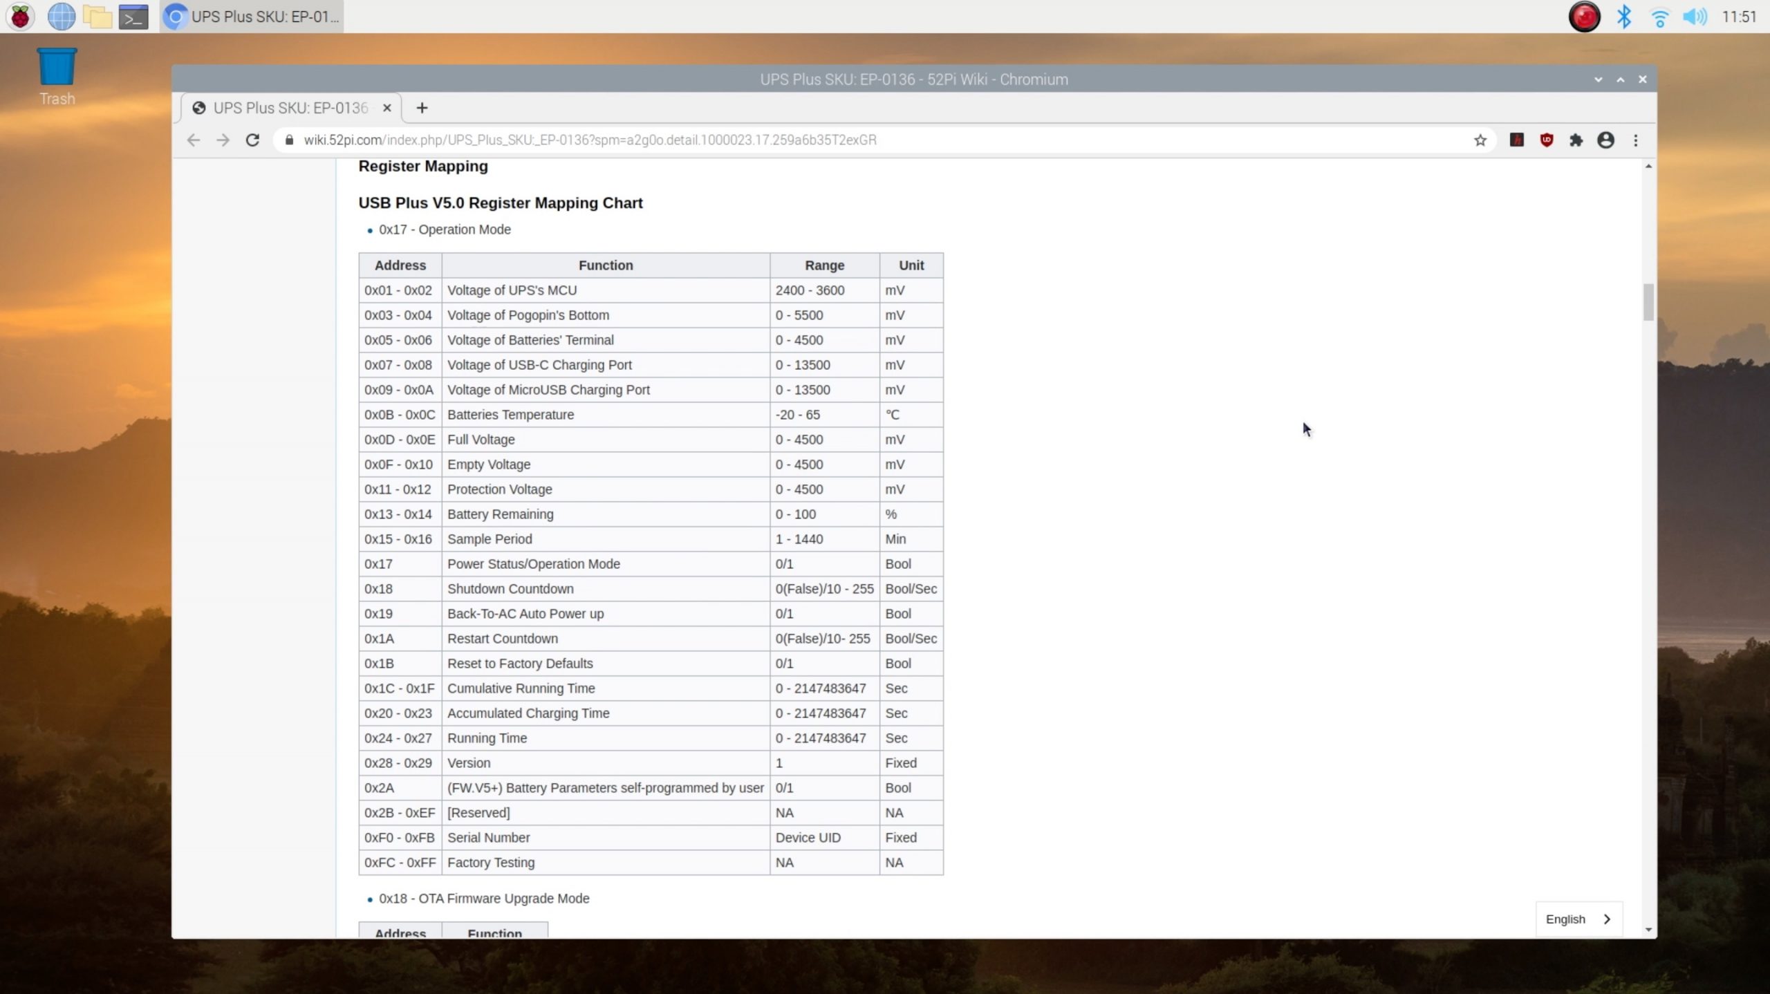Click the Bluetooth tray icon
Viewport: 1770px width, 994px height.
click(x=1624, y=17)
